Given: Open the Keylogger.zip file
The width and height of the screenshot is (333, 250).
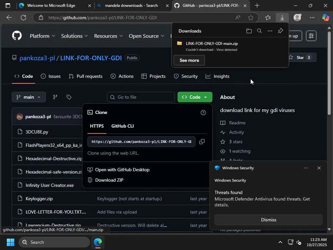Looking at the screenshot, I should (x=39, y=199).
